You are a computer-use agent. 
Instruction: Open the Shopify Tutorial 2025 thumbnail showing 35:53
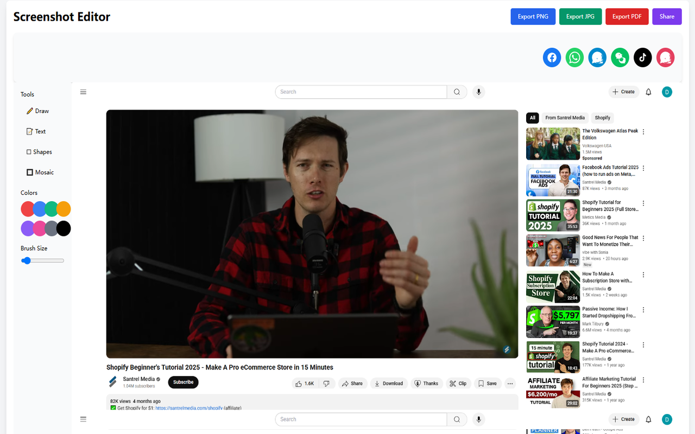point(553,215)
